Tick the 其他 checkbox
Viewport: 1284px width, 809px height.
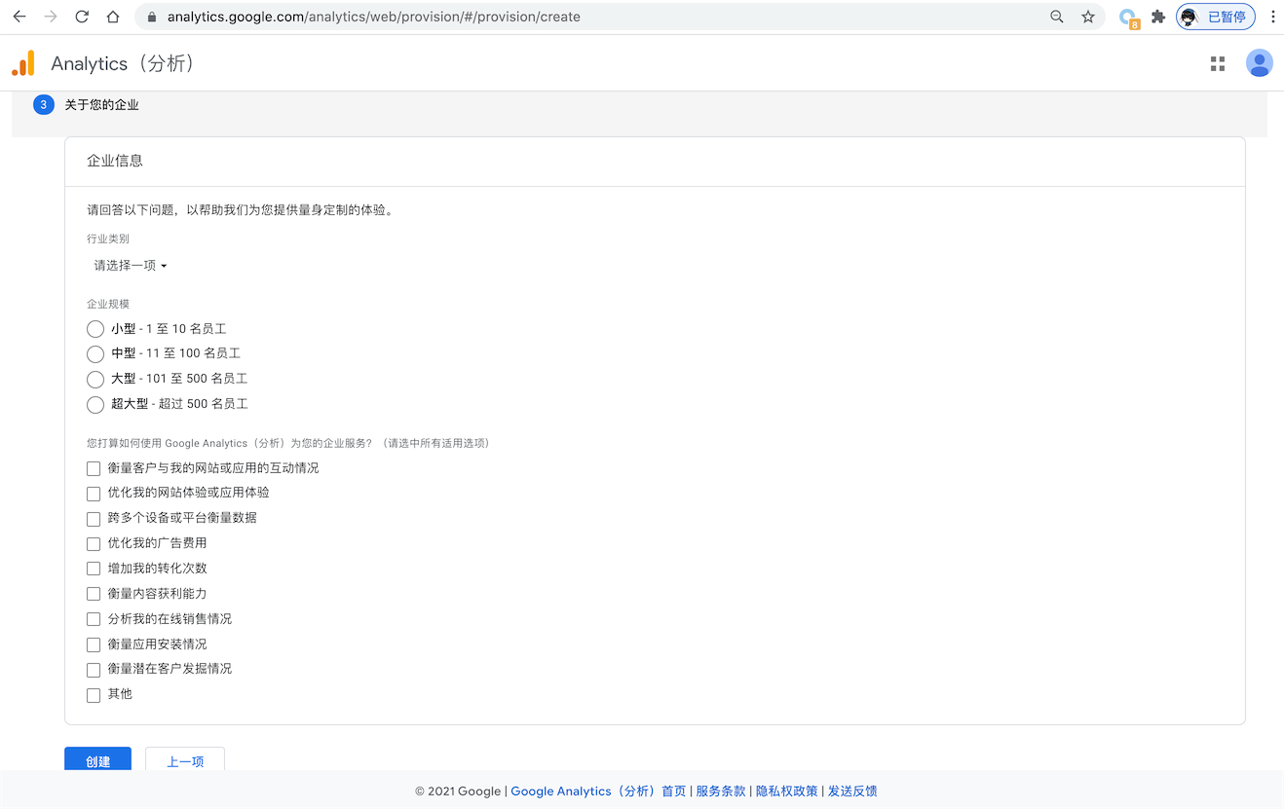point(94,695)
